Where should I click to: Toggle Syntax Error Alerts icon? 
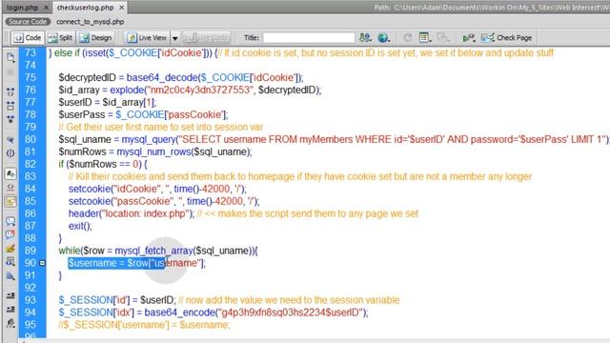(10, 201)
